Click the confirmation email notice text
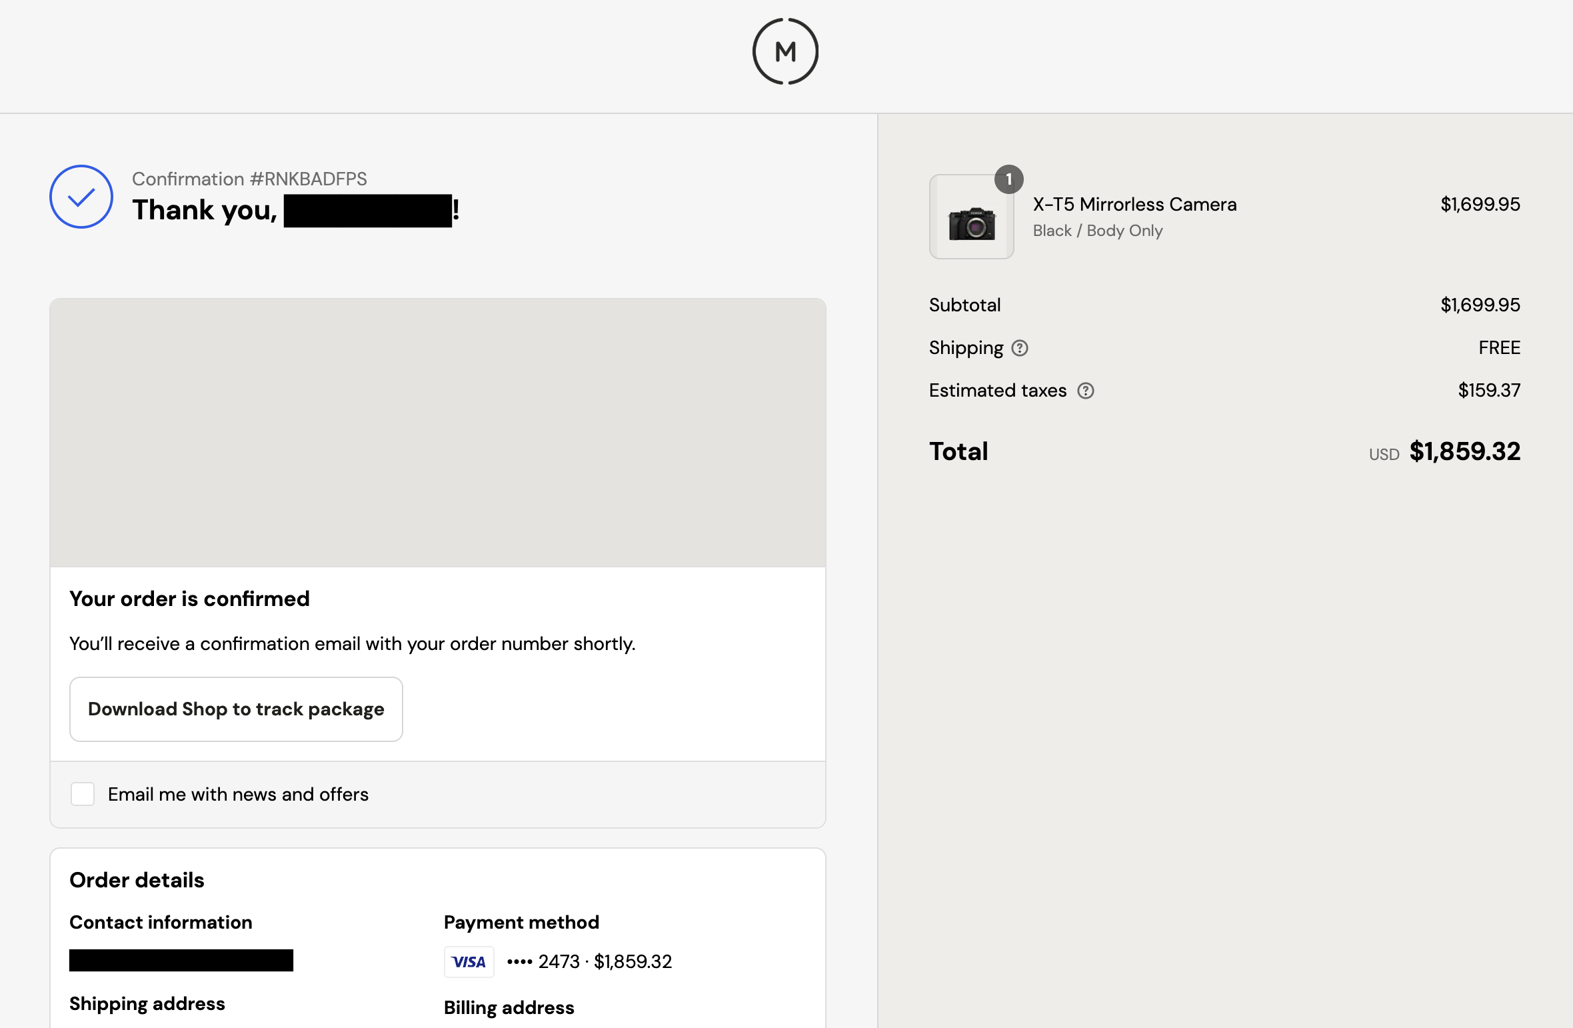Viewport: 1573px width, 1028px height. 353,644
